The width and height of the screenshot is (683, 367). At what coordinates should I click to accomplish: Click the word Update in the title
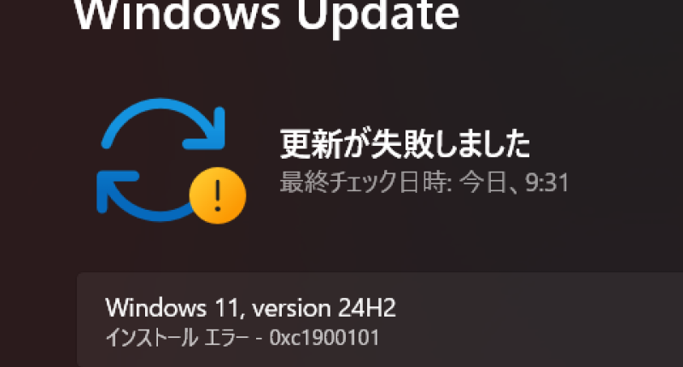[378, 15]
